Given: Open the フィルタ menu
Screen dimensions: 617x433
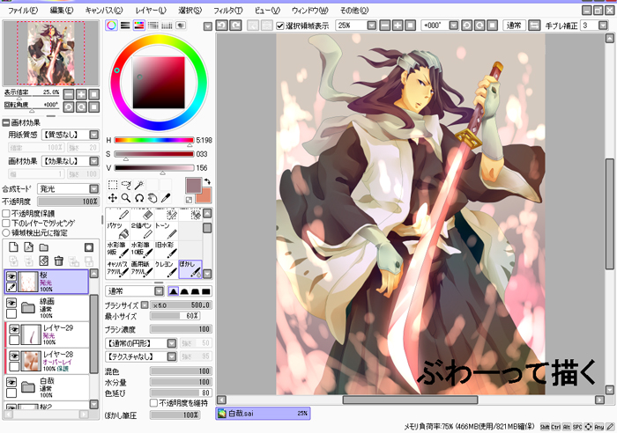Looking at the screenshot, I should (227, 10).
